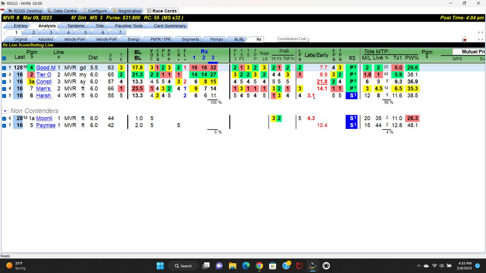Screen dimensions: 486x273
Task: Click the P2 running style cell for Good M
Action: click(352, 68)
